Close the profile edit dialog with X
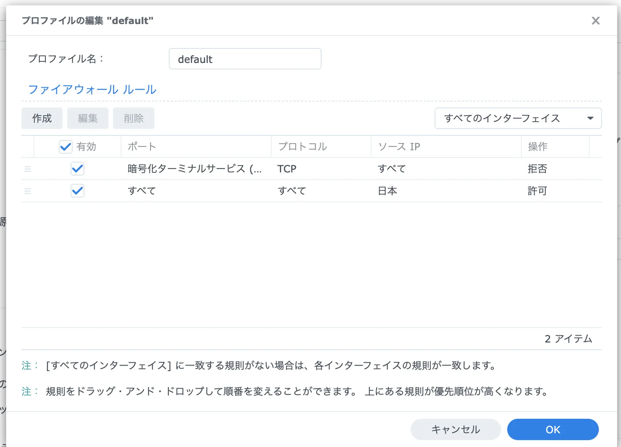This screenshot has width=621, height=447. click(595, 21)
